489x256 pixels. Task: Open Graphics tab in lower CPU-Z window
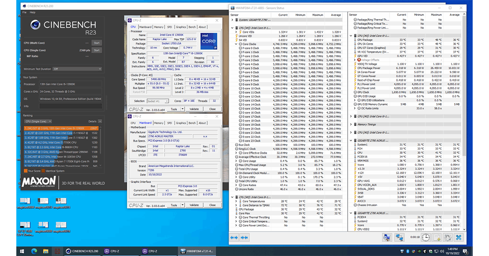pyautogui.click(x=181, y=123)
